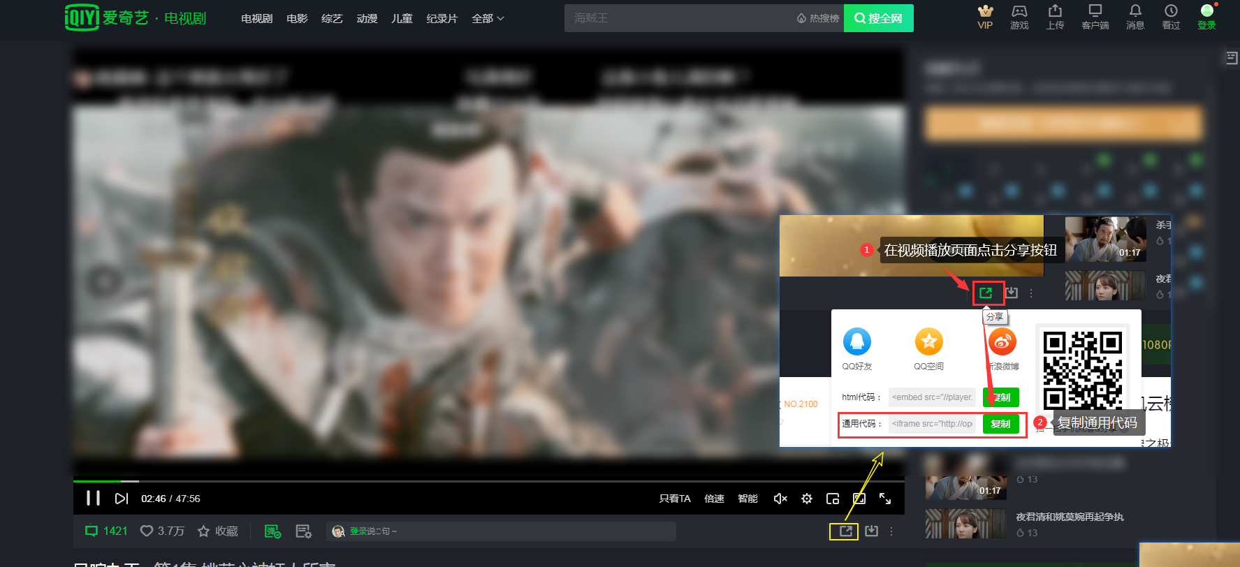
Task: Open the VIP crown icon
Action: click(x=985, y=17)
